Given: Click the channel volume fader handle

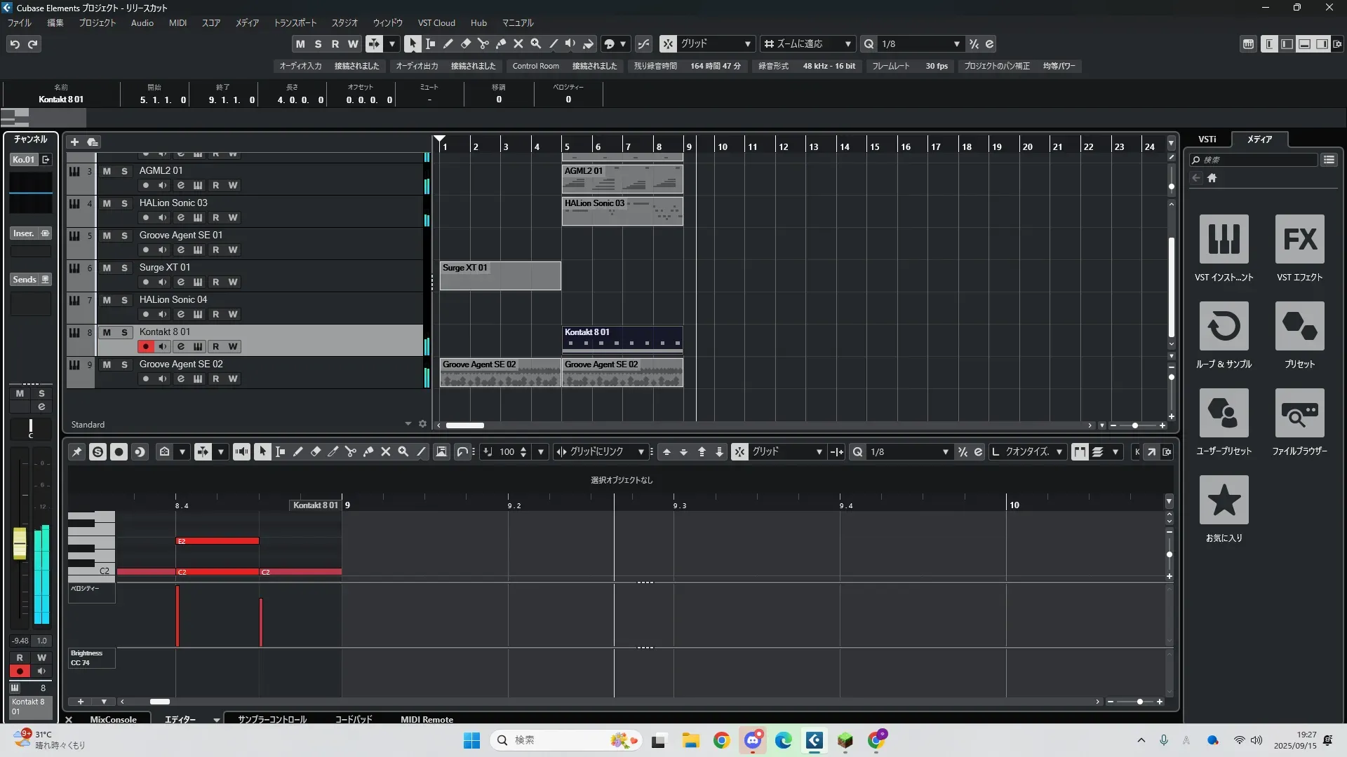Looking at the screenshot, I should click(20, 544).
